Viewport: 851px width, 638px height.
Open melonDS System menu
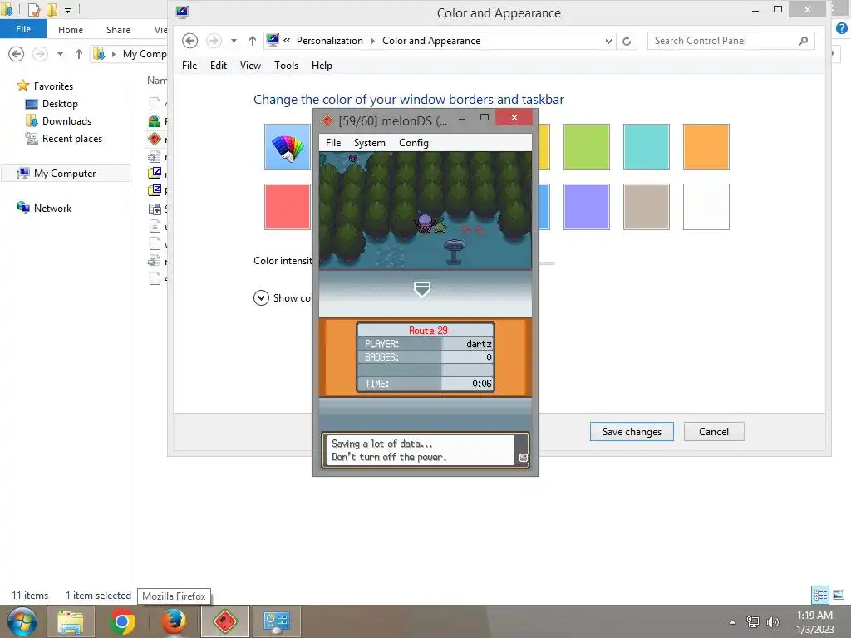(369, 143)
